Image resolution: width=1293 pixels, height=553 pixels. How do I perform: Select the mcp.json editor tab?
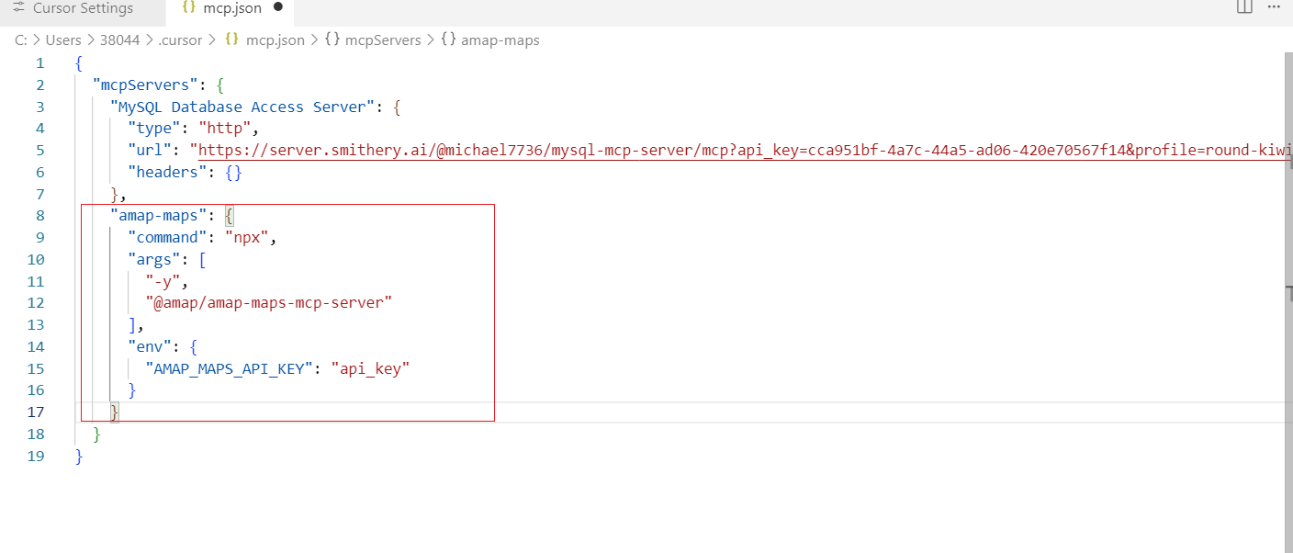[231, 8]
